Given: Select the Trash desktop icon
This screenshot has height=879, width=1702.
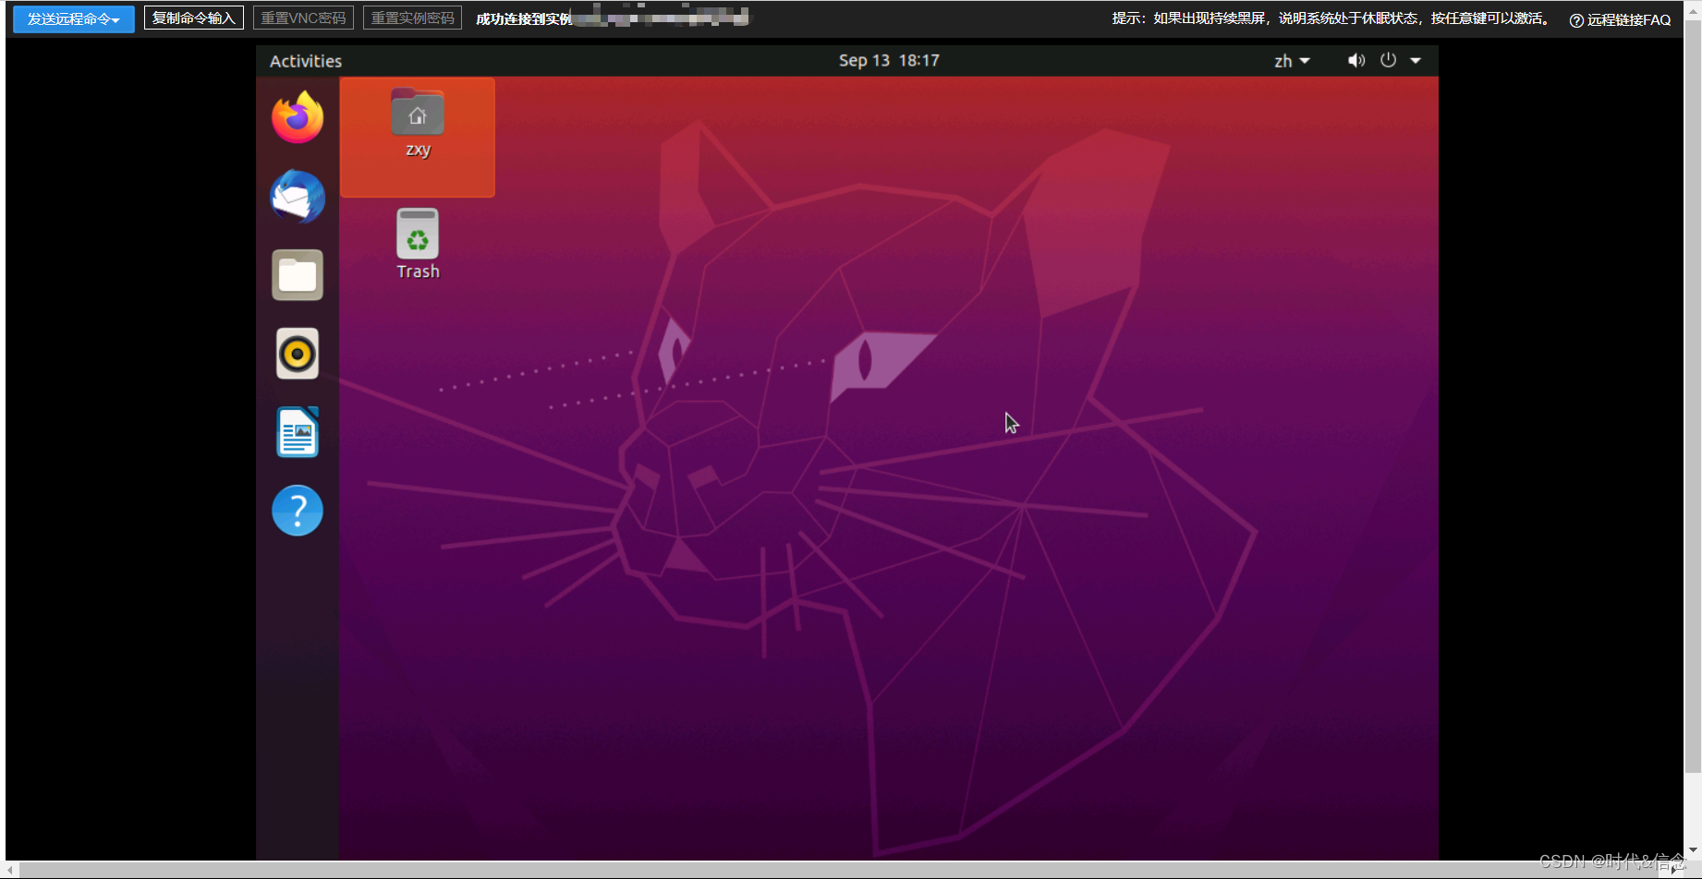Looking at the screenshot, I should 418,245.
